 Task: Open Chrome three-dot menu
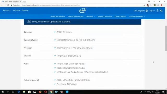[x=165, y=5]
